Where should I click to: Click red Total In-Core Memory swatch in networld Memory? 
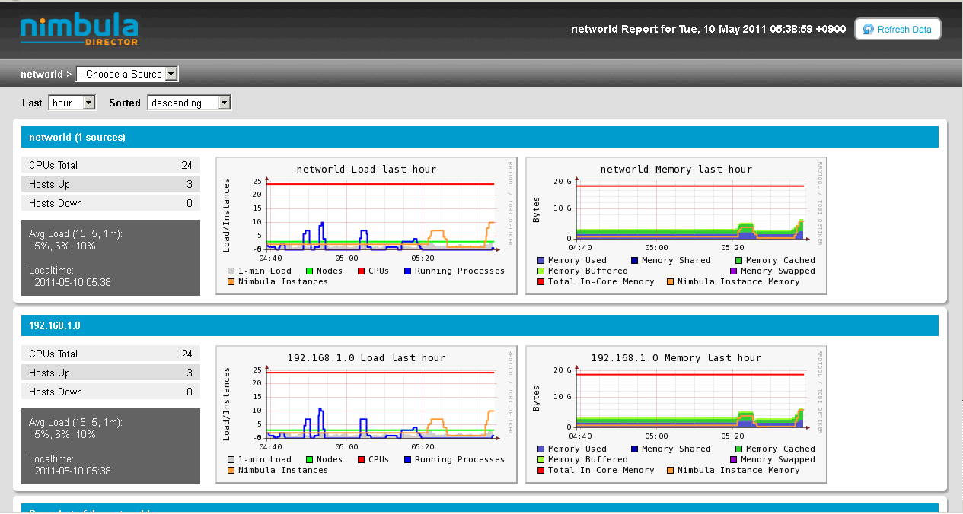click(541, 282)
